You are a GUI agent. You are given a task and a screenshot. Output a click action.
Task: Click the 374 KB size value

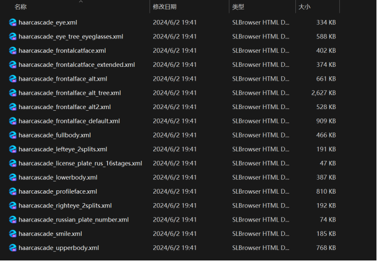point(326,65)
